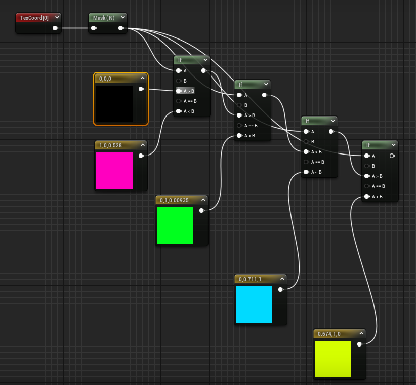Click the A == B pin on the second If node
The width and height of the screenshot is (416, 385).
pos(238,125)
